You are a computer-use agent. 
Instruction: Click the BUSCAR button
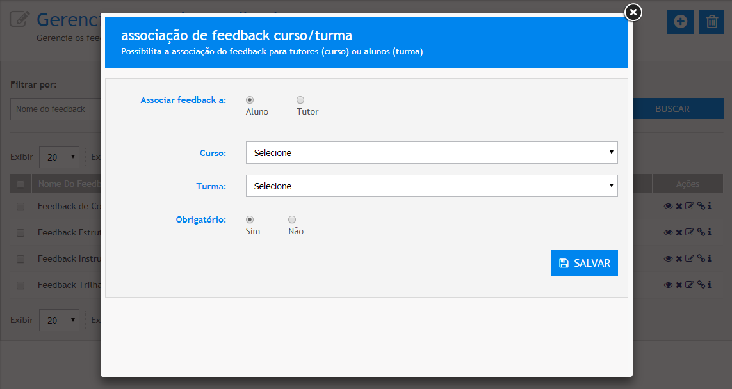(x=672, y=109)
